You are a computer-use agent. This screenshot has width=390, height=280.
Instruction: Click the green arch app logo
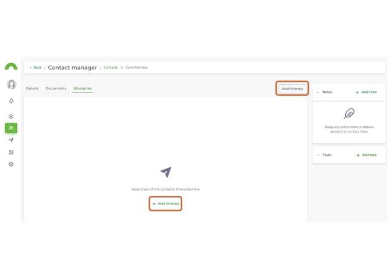11,67
